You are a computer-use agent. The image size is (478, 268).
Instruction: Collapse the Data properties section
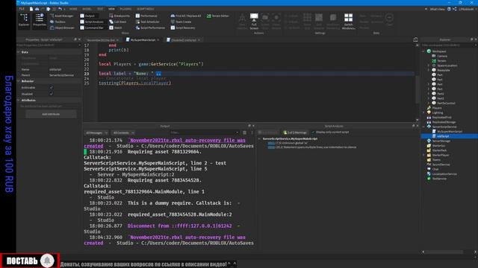(x=19, y=52)
